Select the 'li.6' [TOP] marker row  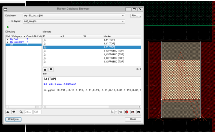pyautogui.click(x=92, y=47)
